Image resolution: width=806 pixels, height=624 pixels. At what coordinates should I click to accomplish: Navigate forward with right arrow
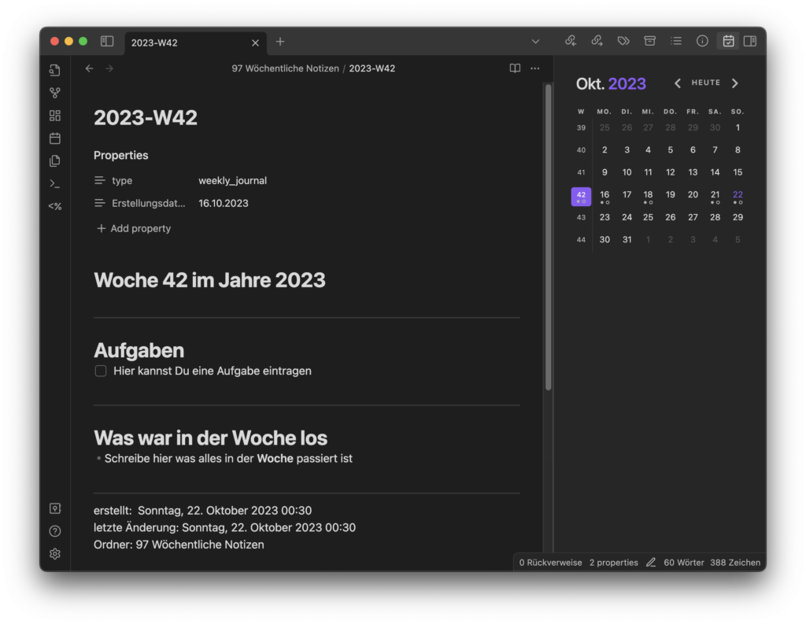(x=109, y=68)
